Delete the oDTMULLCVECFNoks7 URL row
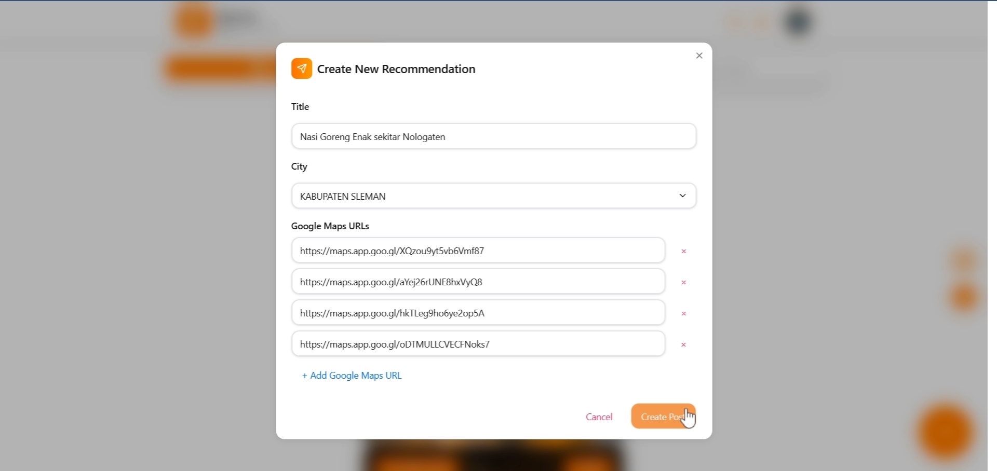 point(684,345)
